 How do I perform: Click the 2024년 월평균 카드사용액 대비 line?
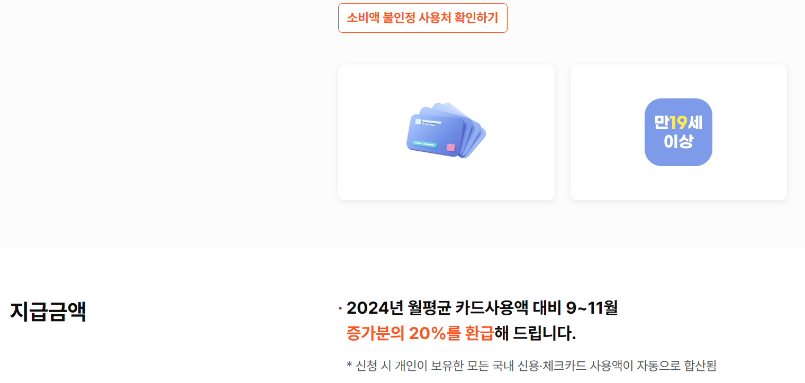tap(482, 307)
